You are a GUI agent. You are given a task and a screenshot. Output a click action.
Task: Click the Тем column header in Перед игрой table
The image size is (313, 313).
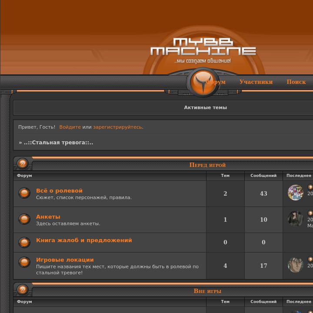(x=225, y=176)
